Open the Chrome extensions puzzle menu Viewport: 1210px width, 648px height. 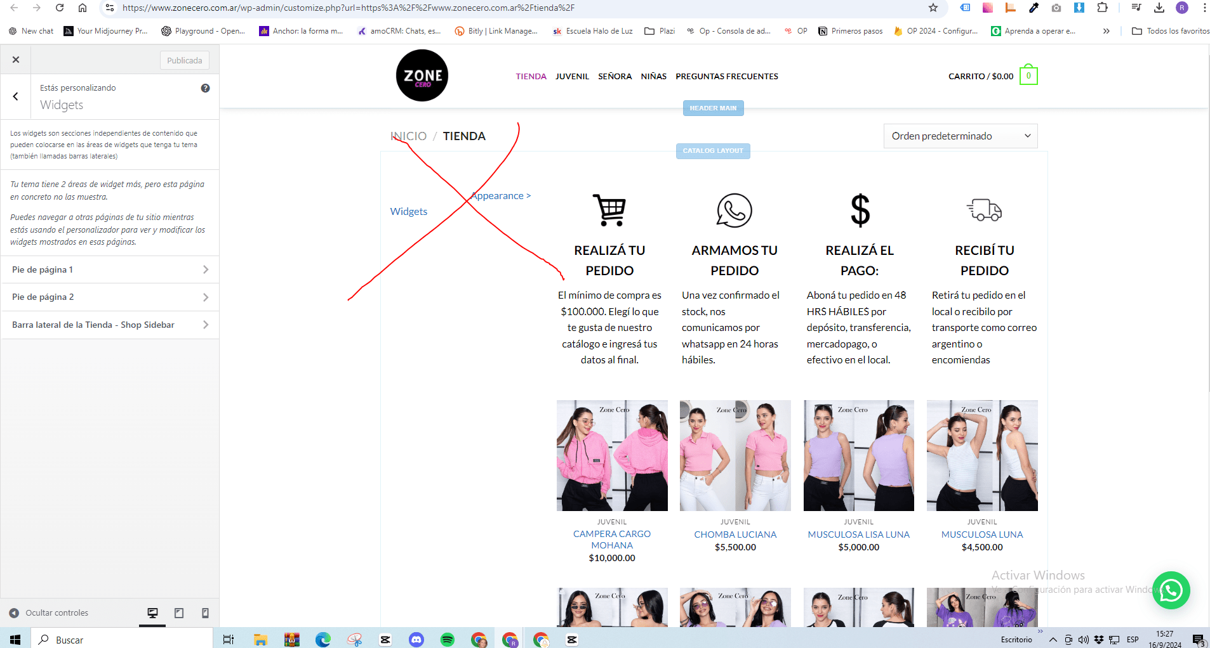(1102, 8)
